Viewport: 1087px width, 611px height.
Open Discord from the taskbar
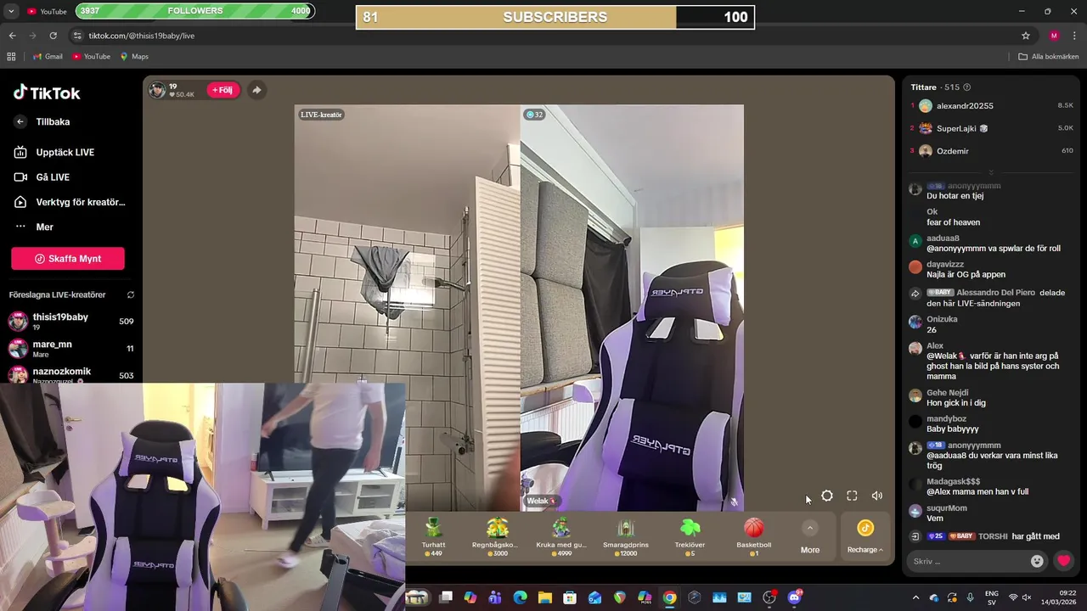[795, 597]
